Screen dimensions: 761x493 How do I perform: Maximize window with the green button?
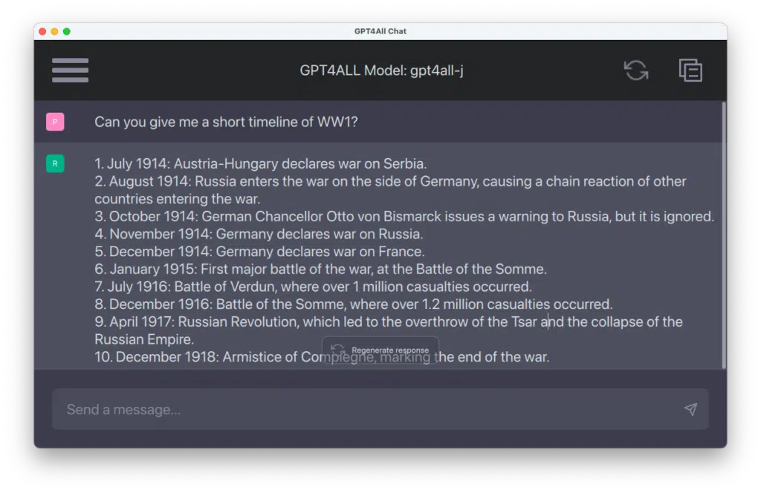point(66,31)
